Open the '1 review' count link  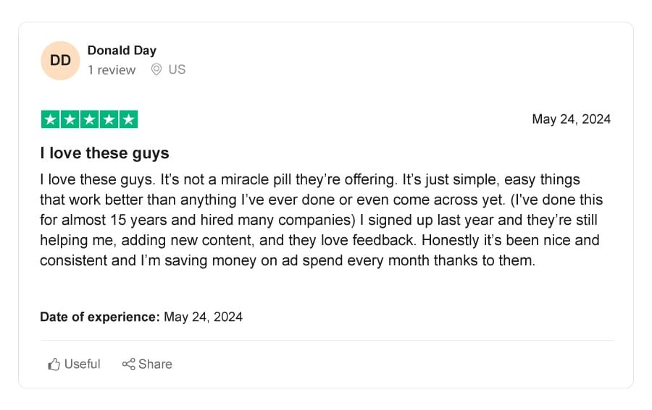click(112, 69)
